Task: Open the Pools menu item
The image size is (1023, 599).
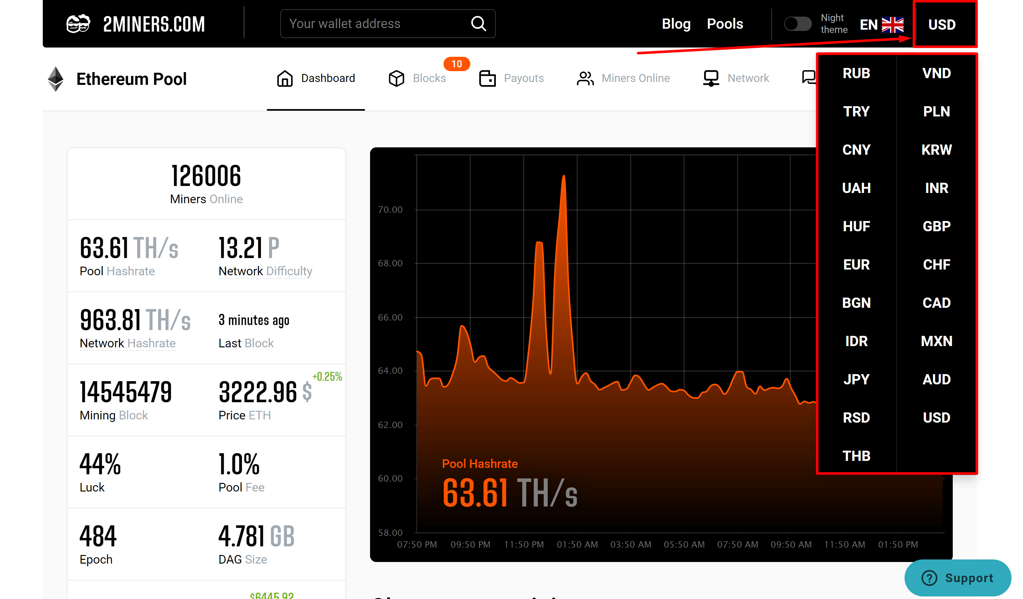Action: click(725, 24)
